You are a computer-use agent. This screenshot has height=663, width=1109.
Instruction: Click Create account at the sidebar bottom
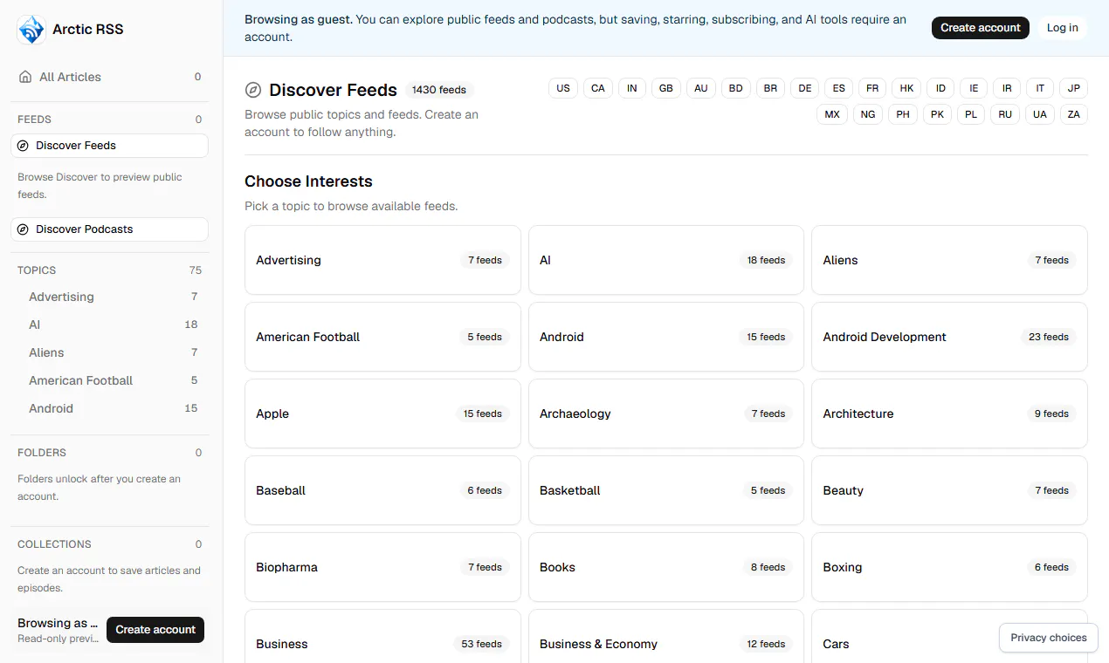coord(155,630)
